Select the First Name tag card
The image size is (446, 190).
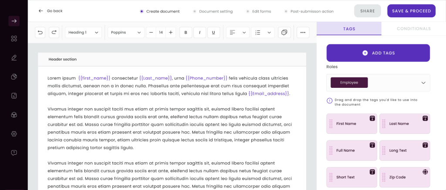tap(351, 123)
